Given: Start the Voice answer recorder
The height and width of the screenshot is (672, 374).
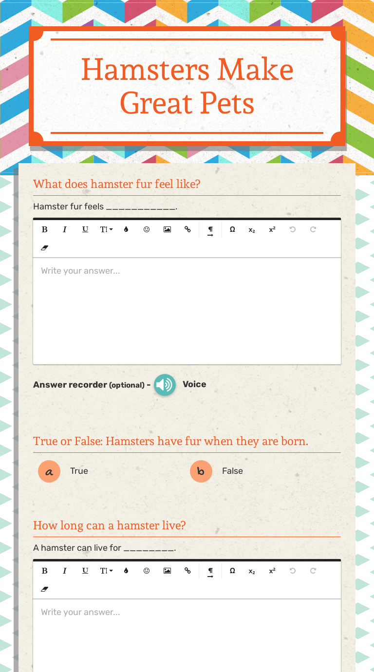Looking at the screenshot, I should (165, 385).
